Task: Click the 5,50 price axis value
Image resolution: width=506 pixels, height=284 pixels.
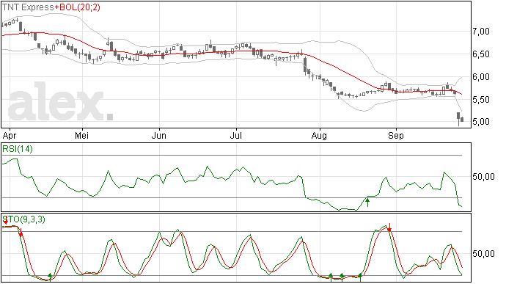Action: tap(481, 100)
